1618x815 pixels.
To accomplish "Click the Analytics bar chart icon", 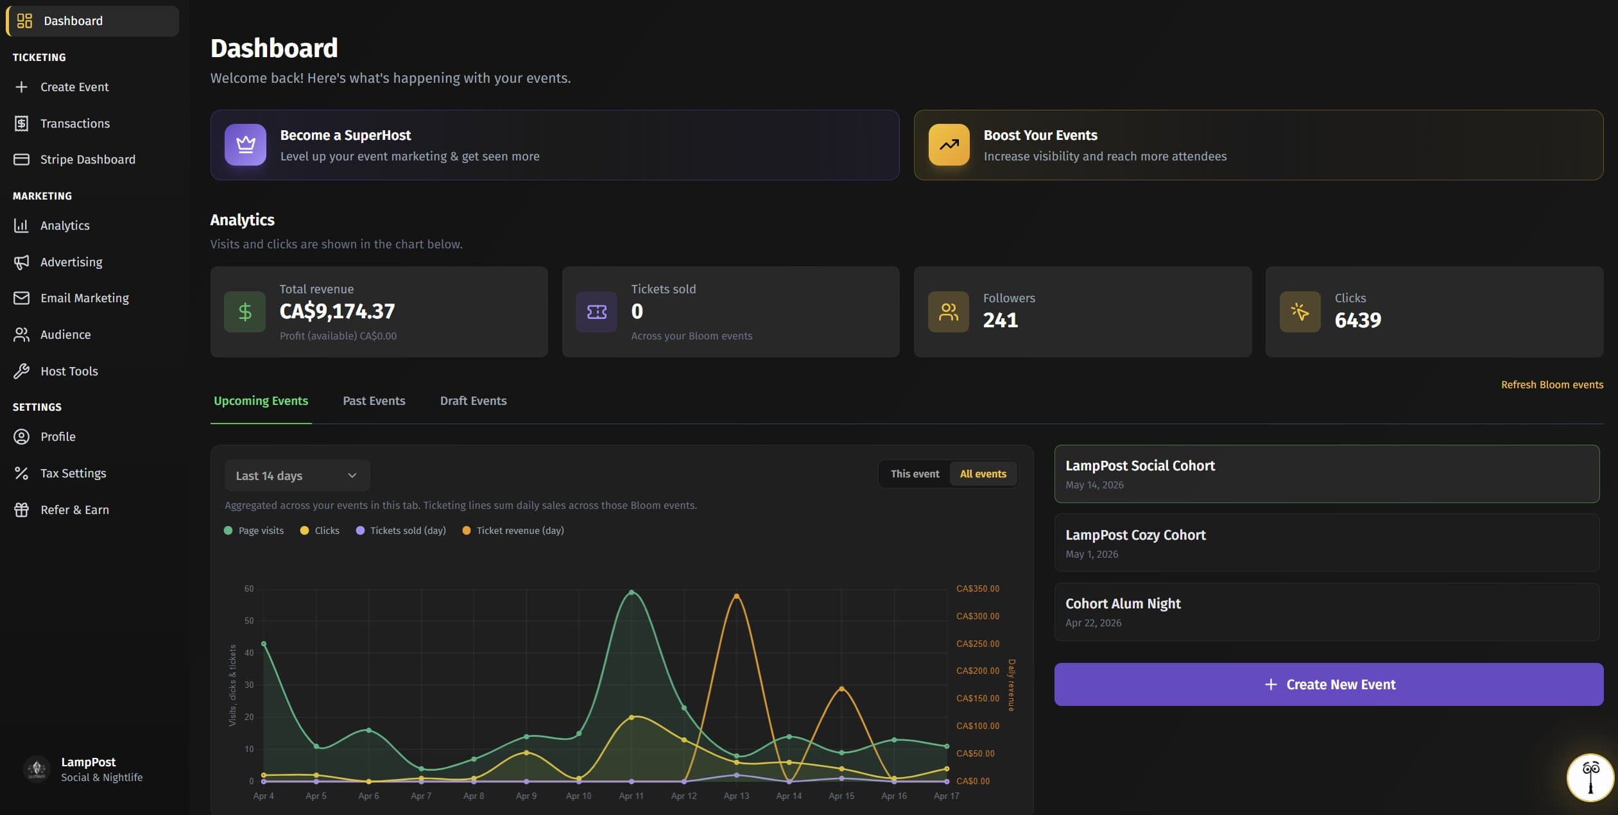I will click(x=21, y=225).
